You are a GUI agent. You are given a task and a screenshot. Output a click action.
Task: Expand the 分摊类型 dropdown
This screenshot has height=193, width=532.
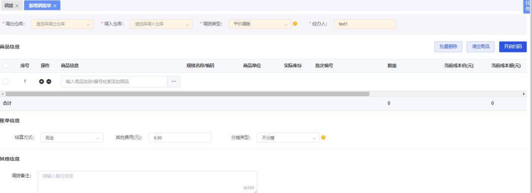tap(288, 138)
